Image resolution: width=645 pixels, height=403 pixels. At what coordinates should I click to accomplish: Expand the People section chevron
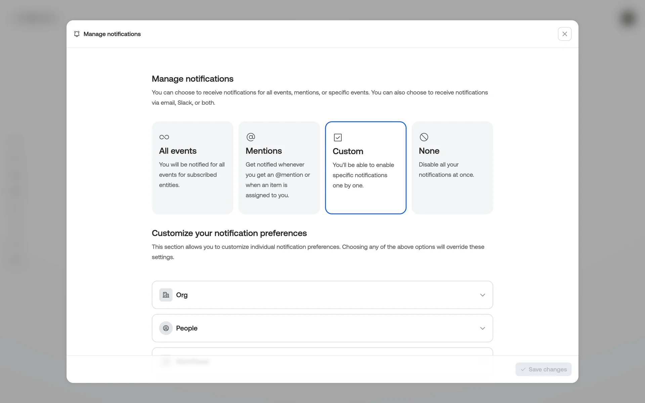click(482, 328)
